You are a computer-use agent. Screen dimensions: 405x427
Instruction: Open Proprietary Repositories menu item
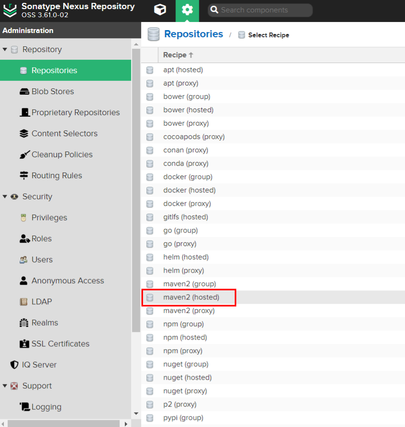(75, 113)
